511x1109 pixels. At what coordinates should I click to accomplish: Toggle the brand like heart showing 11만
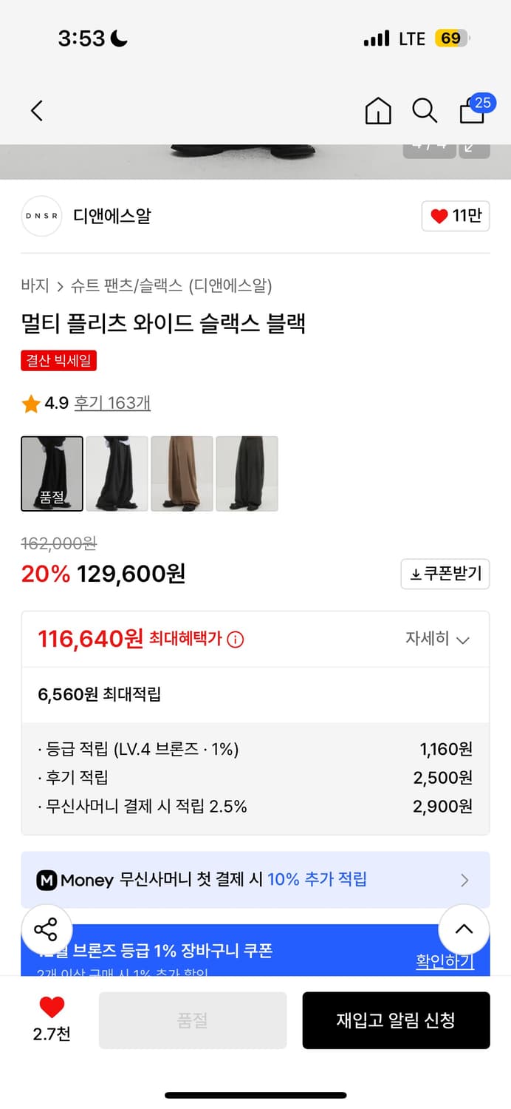click(x=455, y=216)
